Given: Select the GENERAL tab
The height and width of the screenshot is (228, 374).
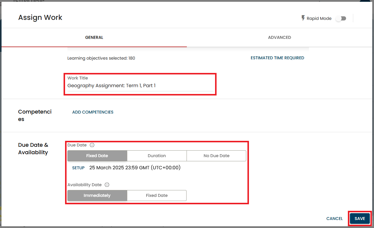Looking at the screenshot, I should pos(94,37).
